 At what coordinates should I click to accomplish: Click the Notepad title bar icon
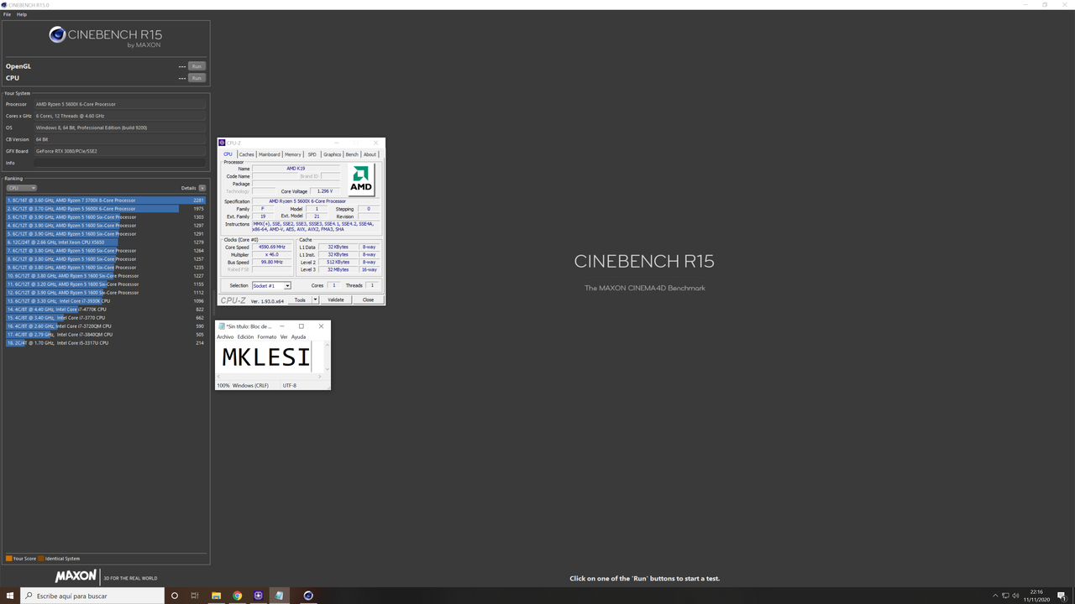coord(222,326)
